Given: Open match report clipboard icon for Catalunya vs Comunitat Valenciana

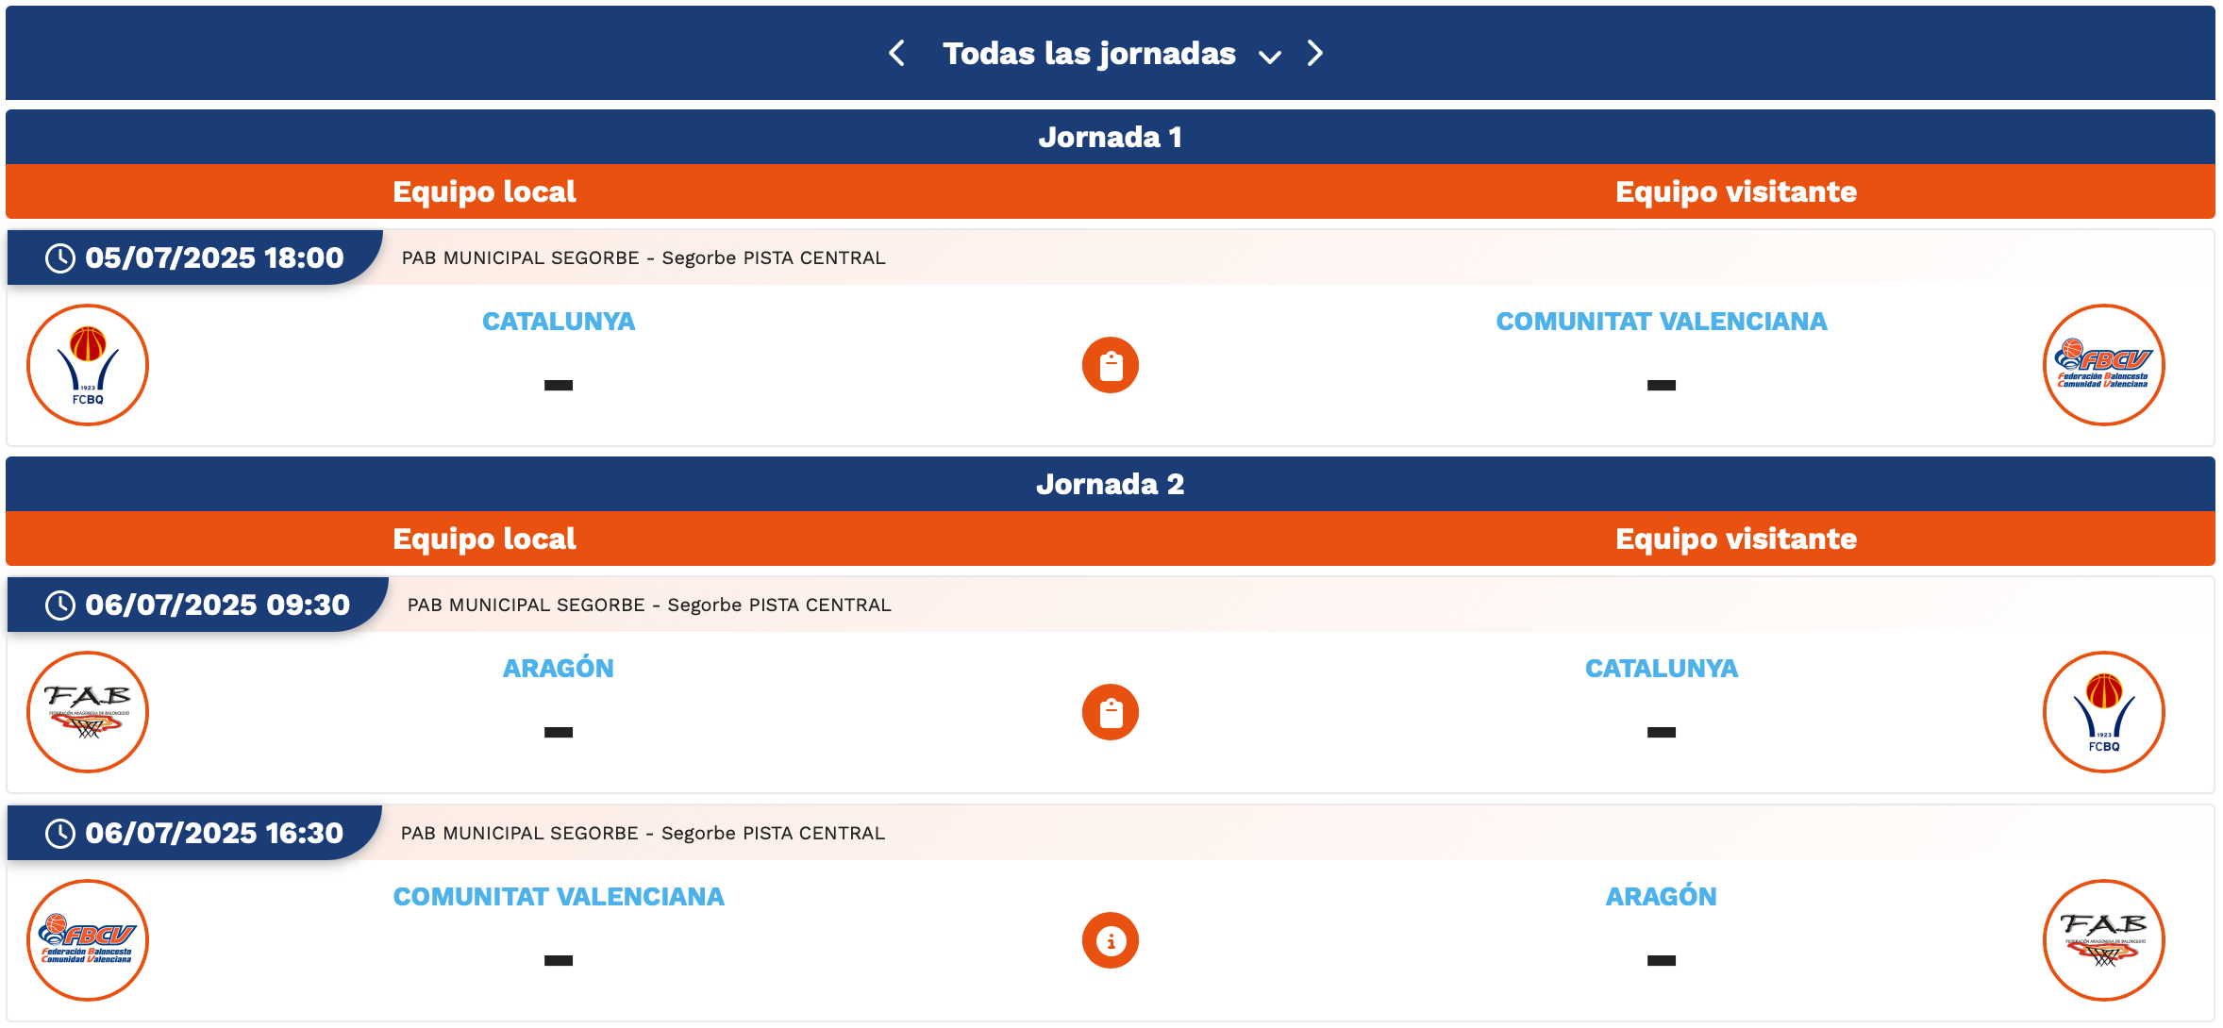Looking at the screenshot, I should [x=1111, y=365].
